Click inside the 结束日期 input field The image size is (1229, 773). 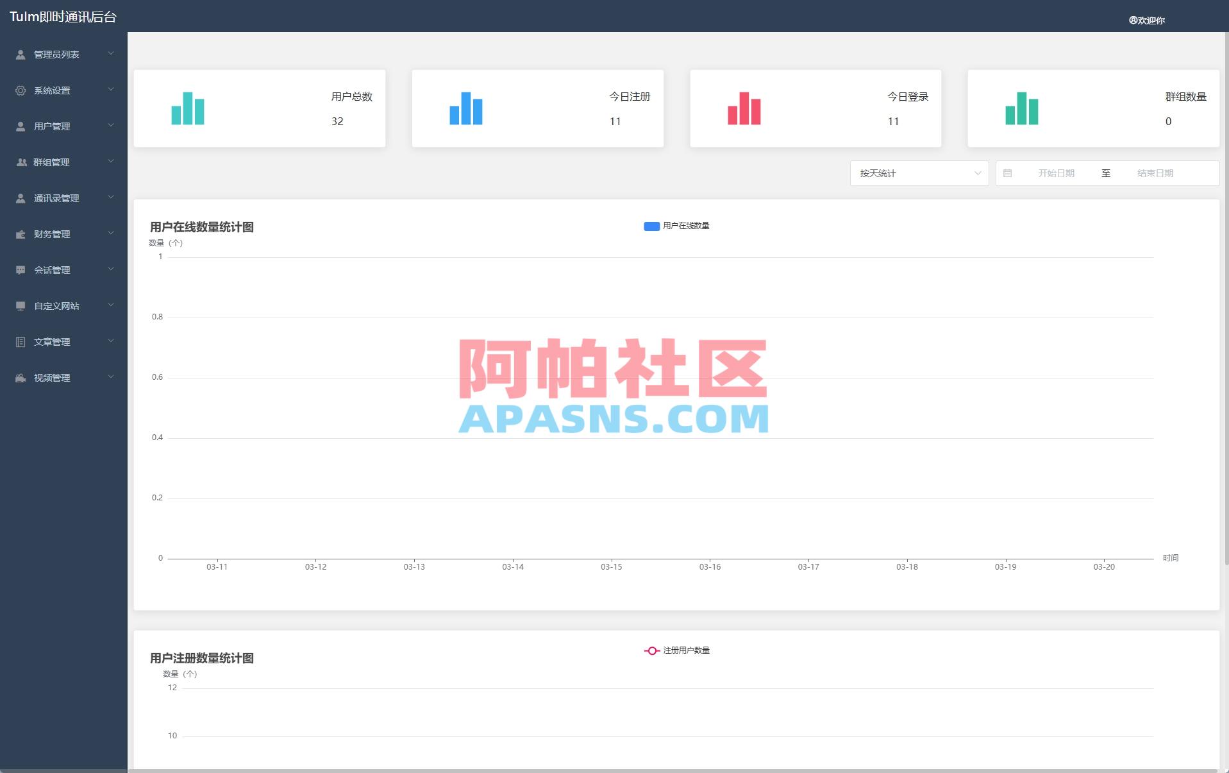coord(1154,173)
